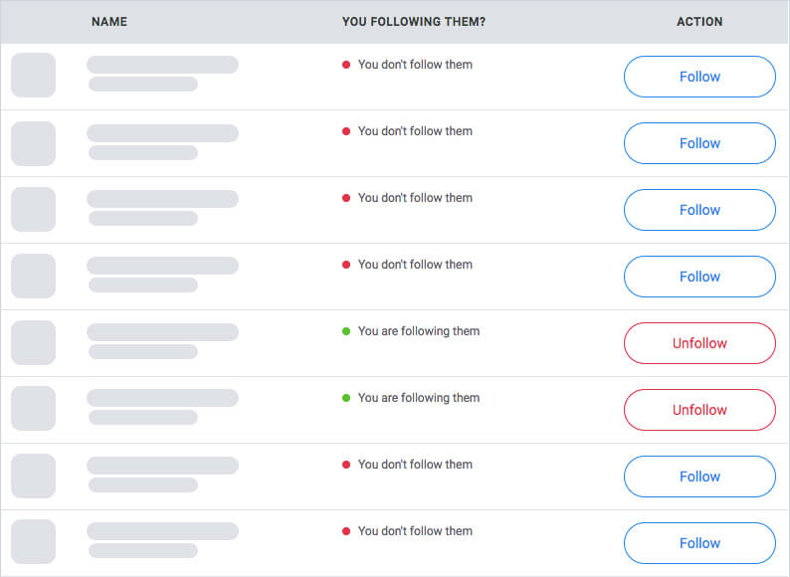The height and width of the screenshot is (577, 790).
Task: Hit the Follow button in third row
Action: 699,210
